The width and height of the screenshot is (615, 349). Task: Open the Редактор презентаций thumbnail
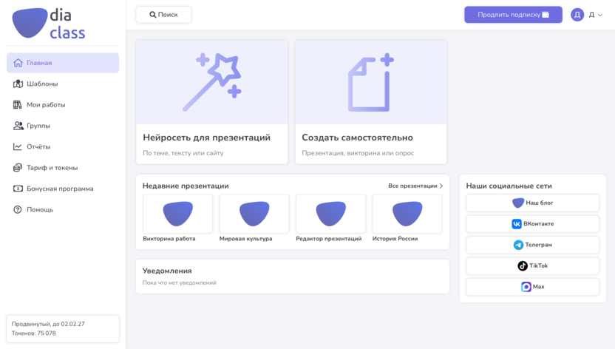click(x=330, y=214)
